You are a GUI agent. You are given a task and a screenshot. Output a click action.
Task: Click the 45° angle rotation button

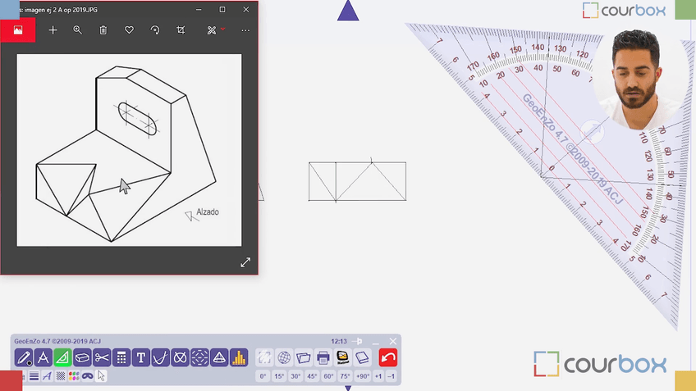[x=312, y=376]
